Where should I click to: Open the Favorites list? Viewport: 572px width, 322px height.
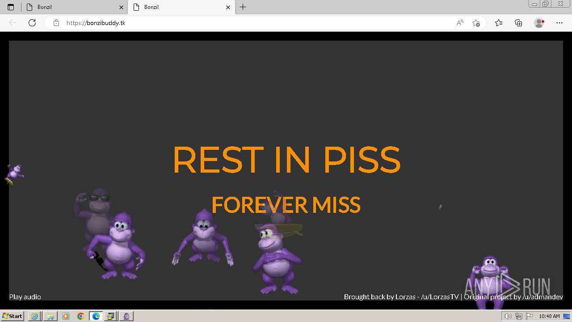(499, 23)
